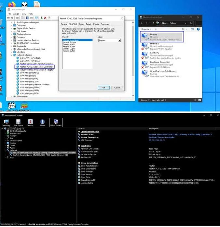Click Save Report icon in HWiNFO
This screenshot has width=220, height=227.
click(18, 123)
